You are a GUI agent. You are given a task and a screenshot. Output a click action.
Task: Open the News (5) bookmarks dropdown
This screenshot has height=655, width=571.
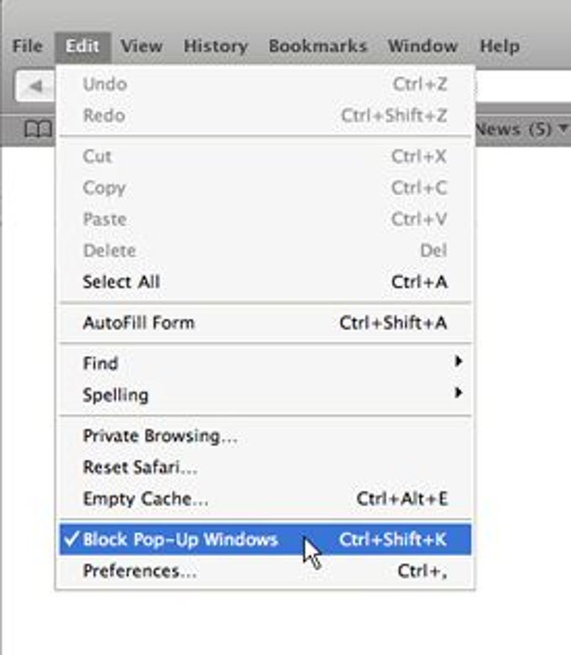(x=522, y=129)
